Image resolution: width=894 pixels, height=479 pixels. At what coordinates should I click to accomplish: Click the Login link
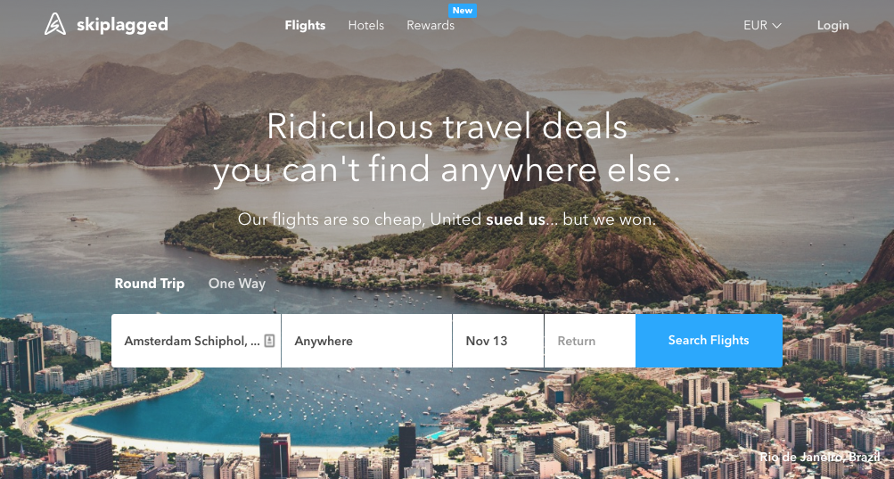click(x=833, y=26)
